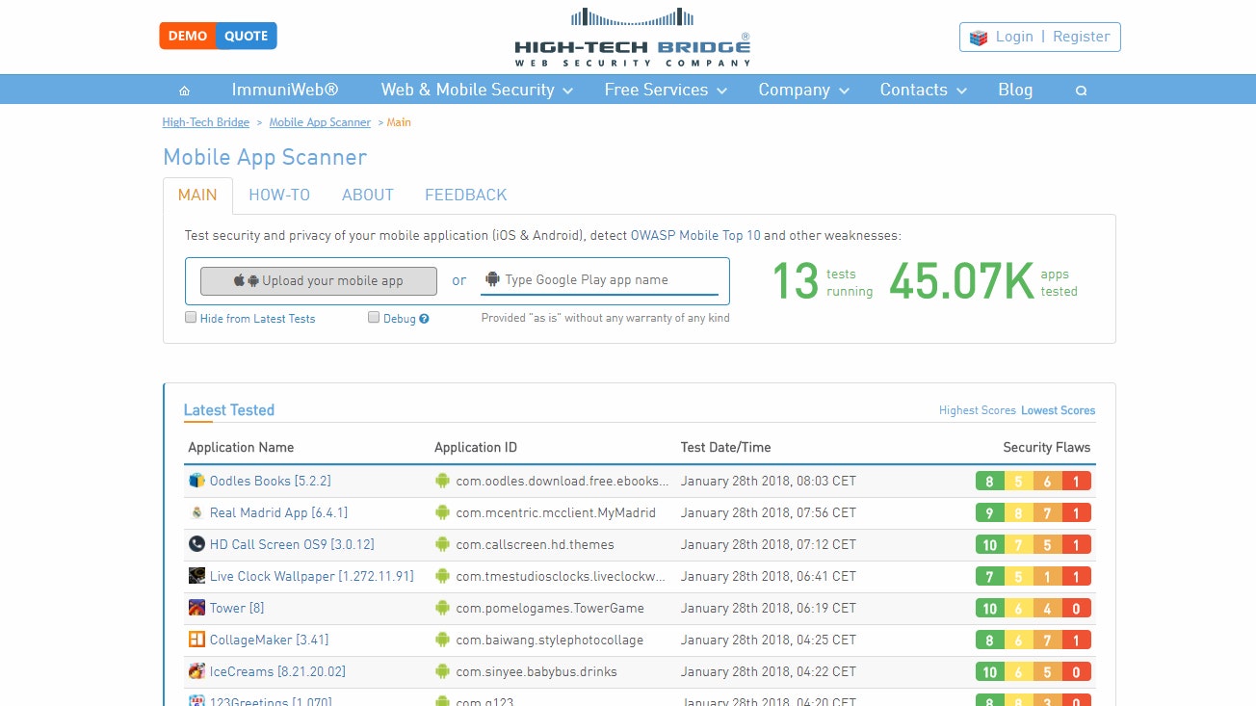This screenshot has height=706, width=1256.
Task: Select the Oodles Books app icon
Action: click(196, 481)
